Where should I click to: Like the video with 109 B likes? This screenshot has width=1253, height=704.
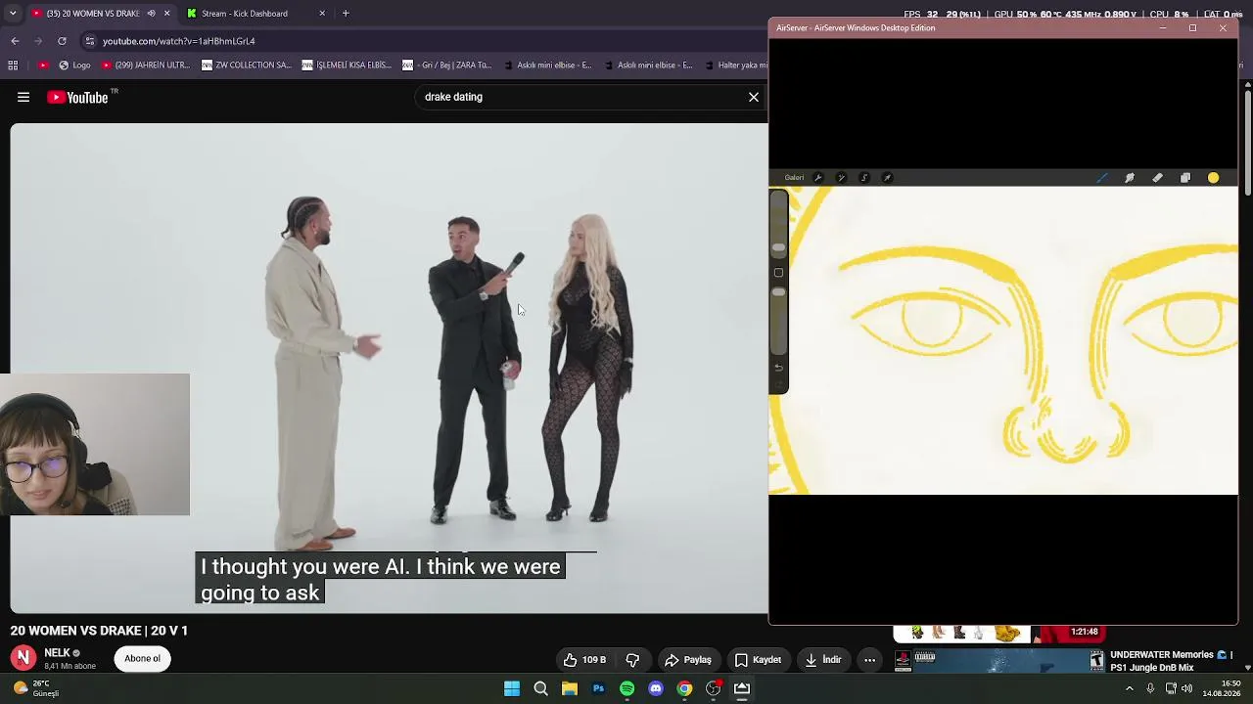click(583, 660)
